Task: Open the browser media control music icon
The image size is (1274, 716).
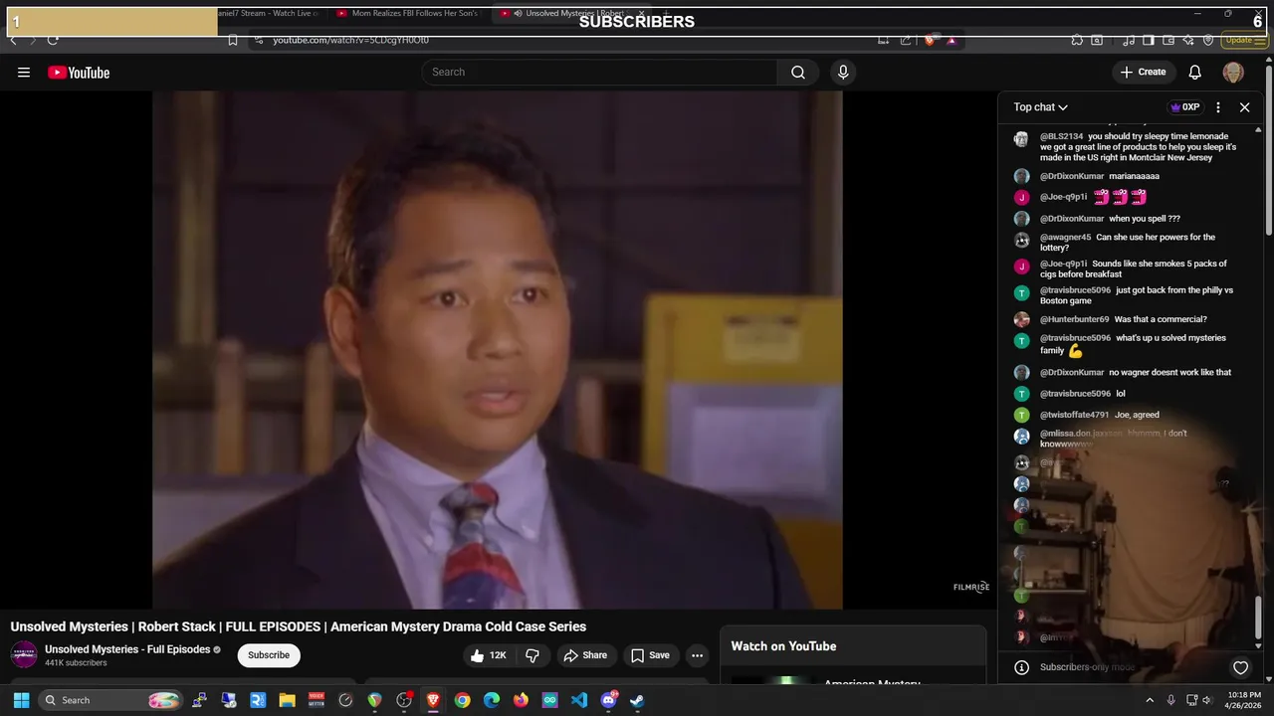Action: coord(1129,40)
